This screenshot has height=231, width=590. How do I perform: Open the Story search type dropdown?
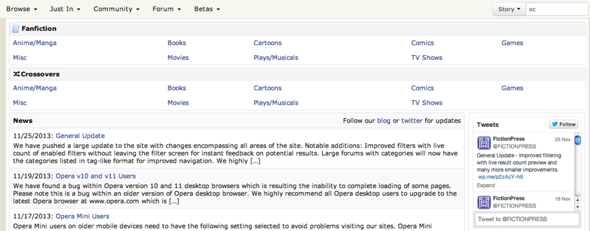pyautogui.click(x=509, y=9)
